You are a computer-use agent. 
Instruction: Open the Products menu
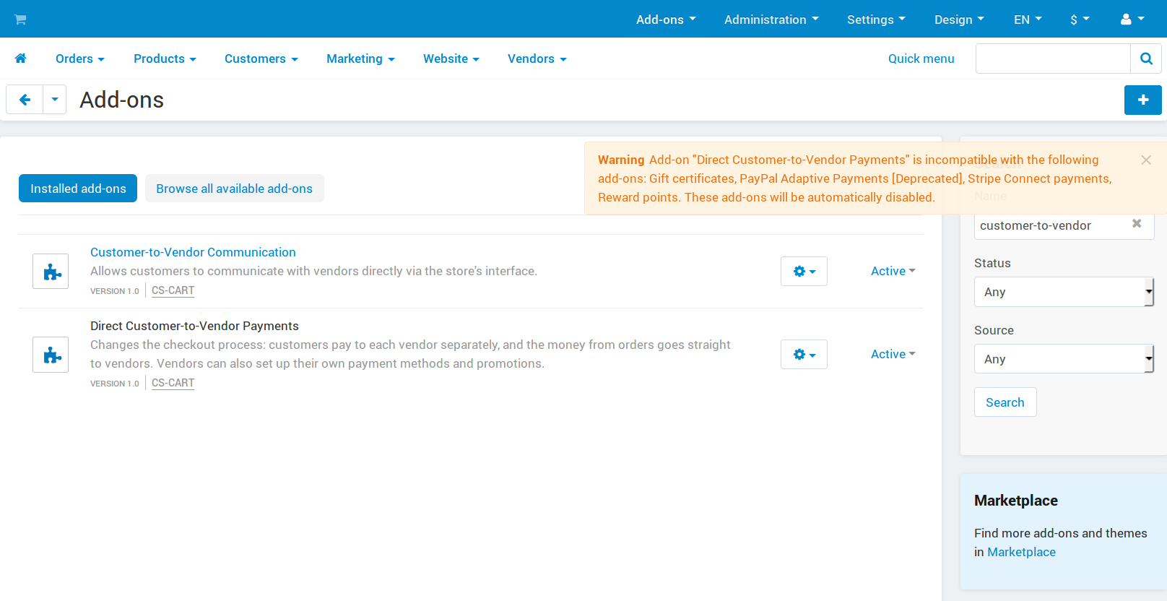click(x=165, y=59)
